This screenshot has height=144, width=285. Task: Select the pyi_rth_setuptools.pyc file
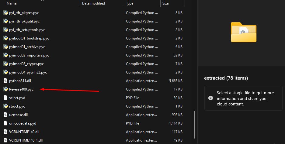click(x=27, y=30)
